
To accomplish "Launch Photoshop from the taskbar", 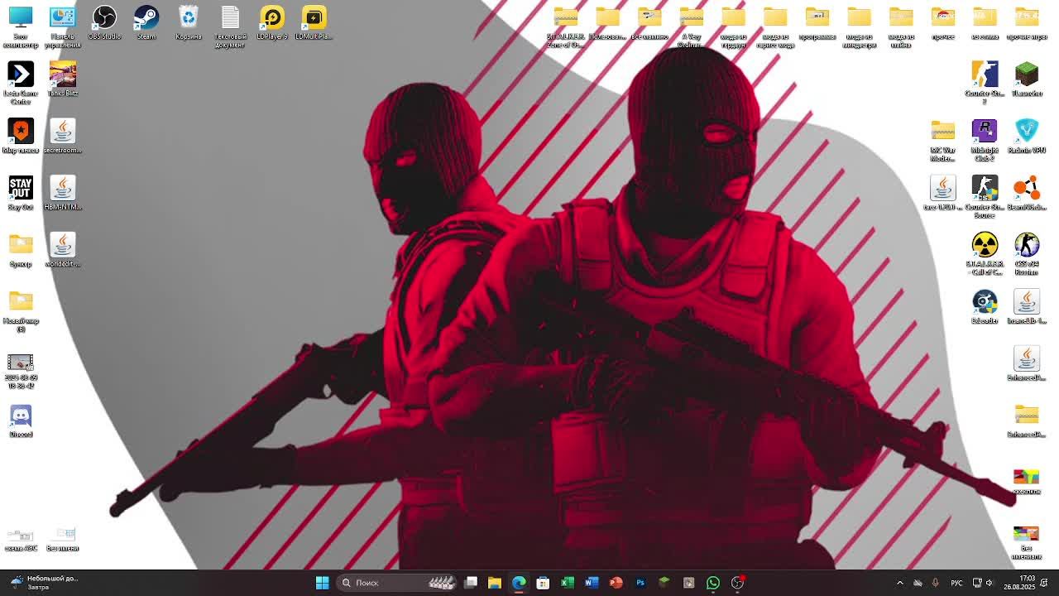I will 640,583.
